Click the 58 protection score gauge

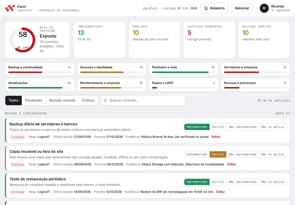click(23, 40)
